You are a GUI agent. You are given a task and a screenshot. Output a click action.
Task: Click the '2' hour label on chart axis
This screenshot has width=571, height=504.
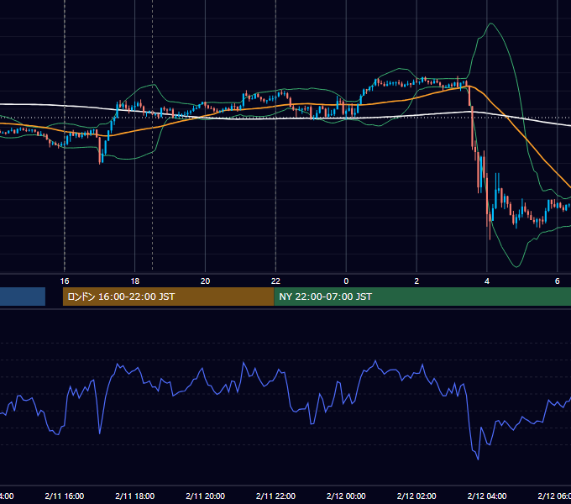click(416, 281)
